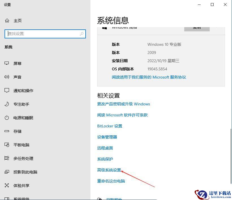The width and height of the screenshot is (232, 200).
Task: Click the 多任务处理 multitasking icon
Action: coord(7,158)
